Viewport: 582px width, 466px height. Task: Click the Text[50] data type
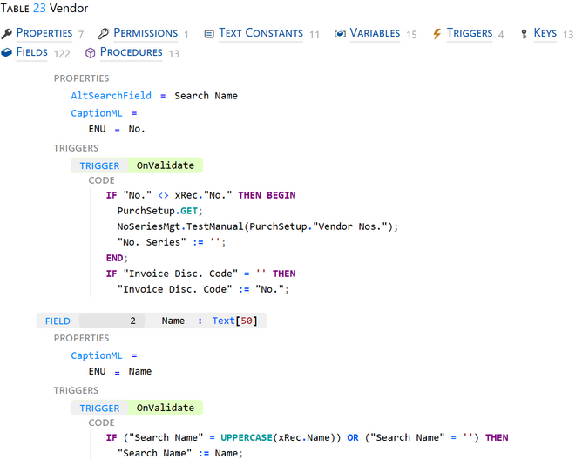pyautogui.click(x=234, y=321)
